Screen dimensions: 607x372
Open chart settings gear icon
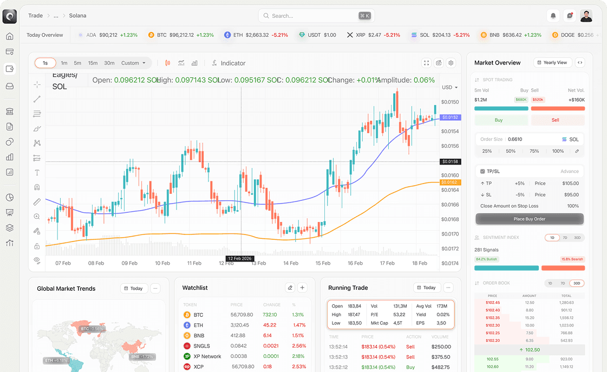451,63
